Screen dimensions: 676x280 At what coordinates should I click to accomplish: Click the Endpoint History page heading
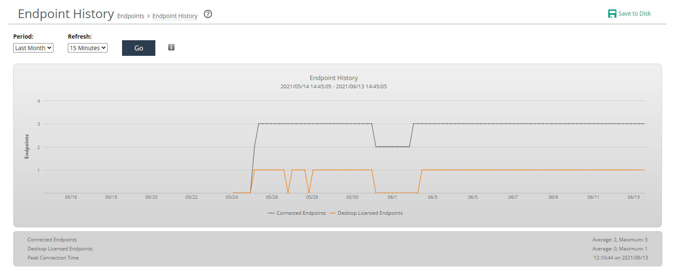66,14
